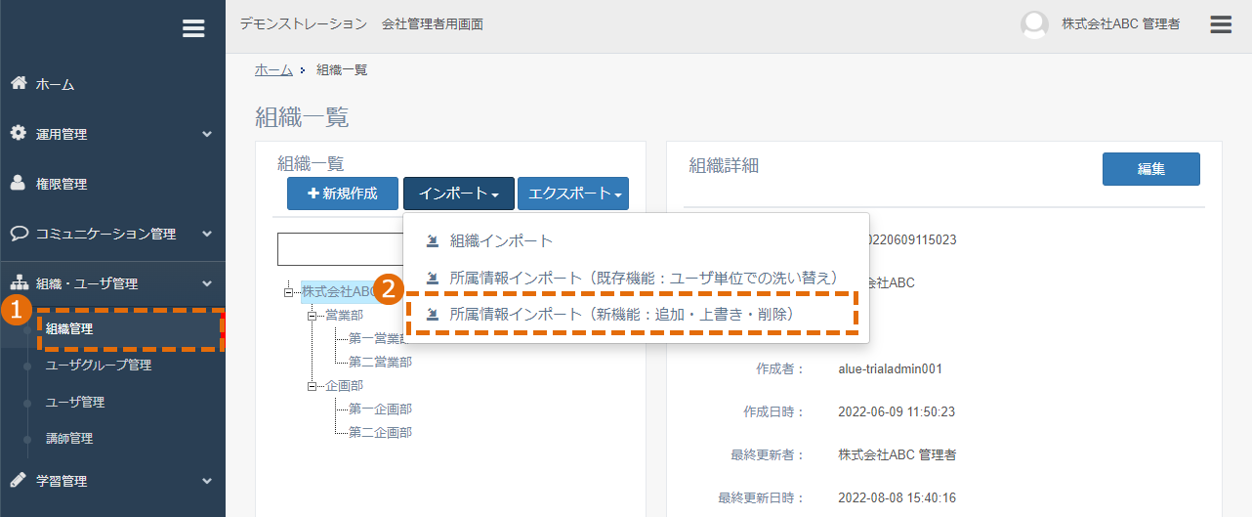Select 営業部 in organization tree

344,316
